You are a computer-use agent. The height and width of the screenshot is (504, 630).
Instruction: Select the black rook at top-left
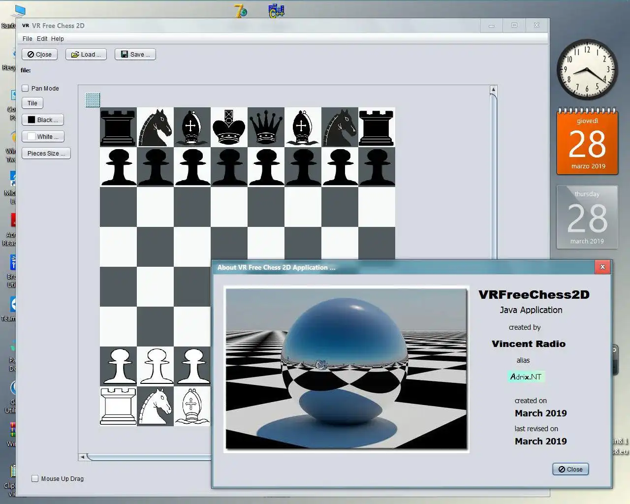tap(118, 127)
